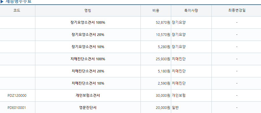Select code PDZ120000
261x113 pixels.
[17, 96]
